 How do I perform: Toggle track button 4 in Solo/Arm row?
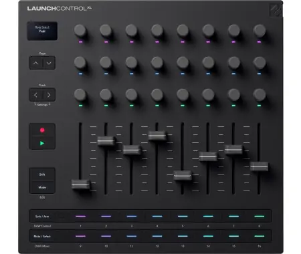coord(157,217)
